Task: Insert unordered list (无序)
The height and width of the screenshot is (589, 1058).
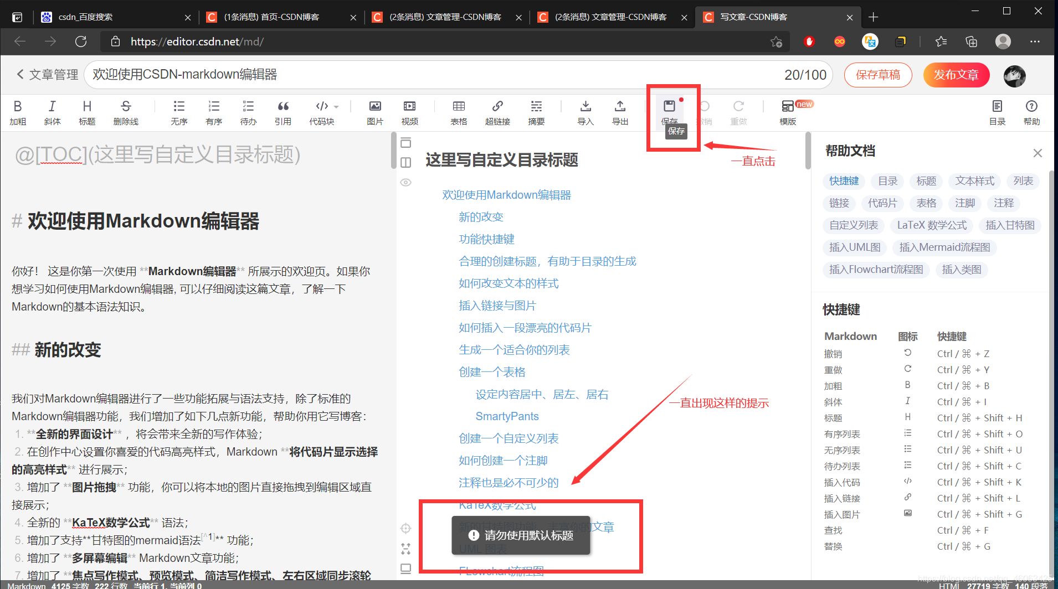Action: click(x=179, y=112)
